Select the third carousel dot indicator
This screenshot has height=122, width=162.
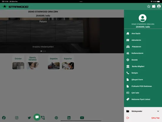click(x=45, y=51)
